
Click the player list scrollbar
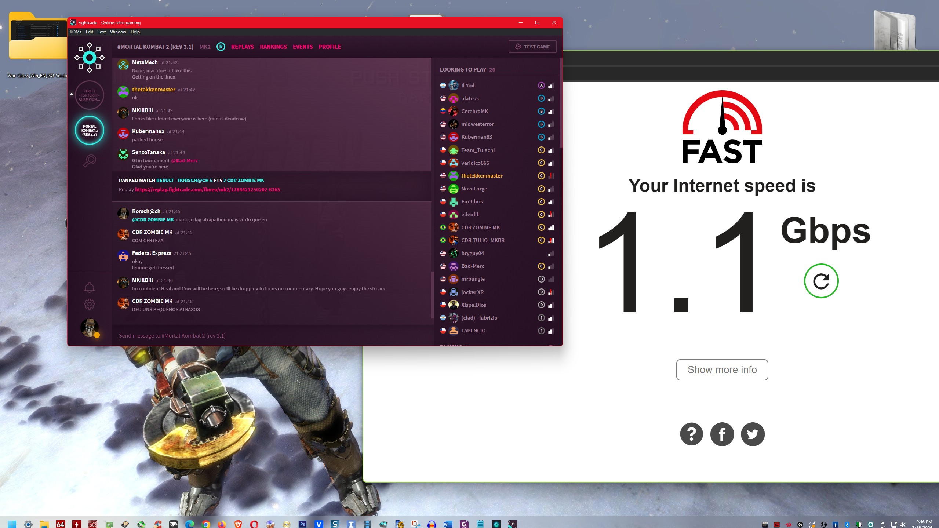560,102
